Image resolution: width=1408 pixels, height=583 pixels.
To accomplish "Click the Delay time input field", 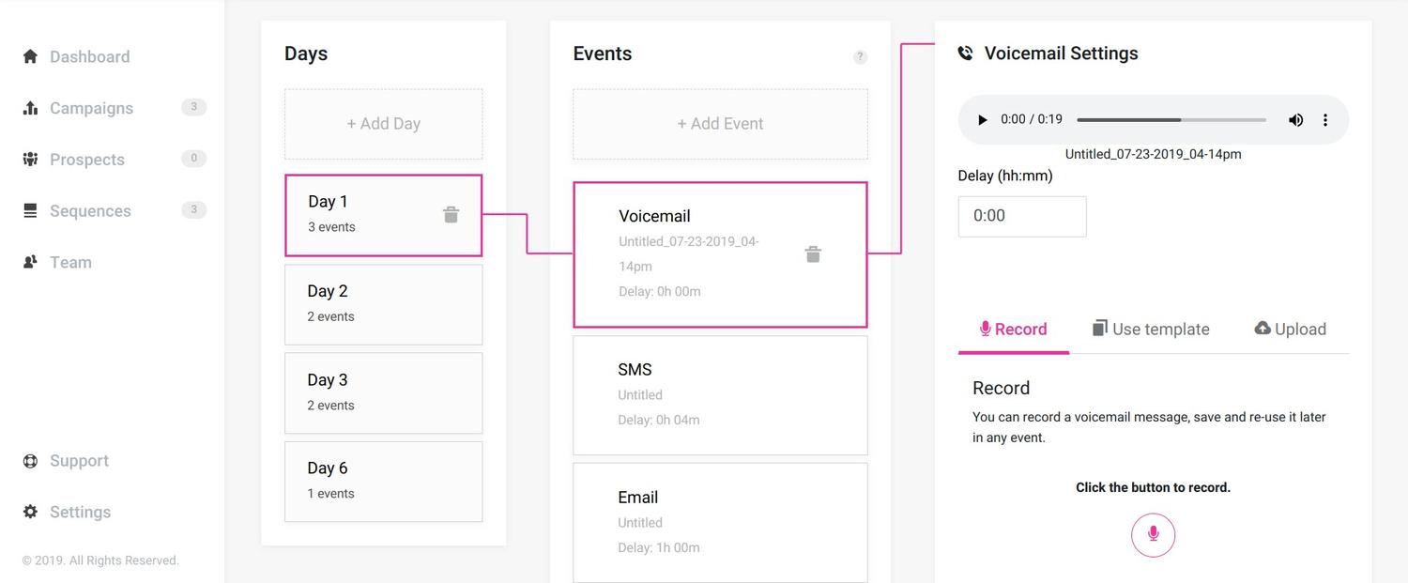I will pyautogui.click(x=1021, y=216).
